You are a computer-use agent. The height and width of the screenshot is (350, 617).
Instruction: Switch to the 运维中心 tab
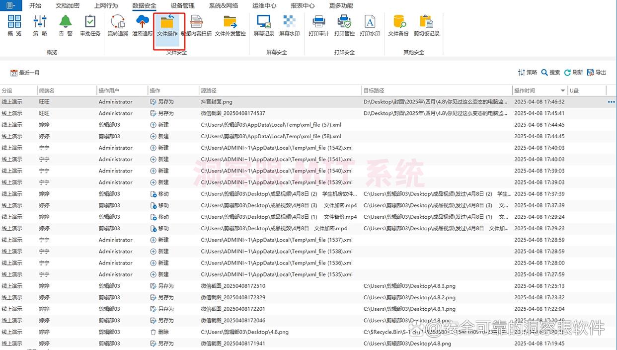pos(264,5)
